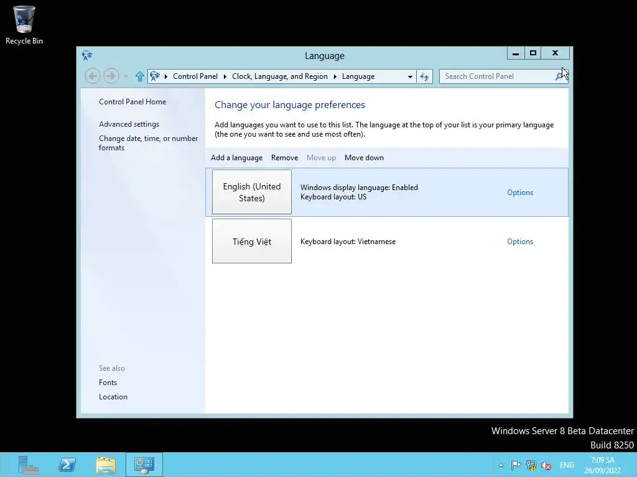The width and height of the screenshot is (637, 477).
Task: Select the English (United States) language tile
Action: click(x=252, y=192)
